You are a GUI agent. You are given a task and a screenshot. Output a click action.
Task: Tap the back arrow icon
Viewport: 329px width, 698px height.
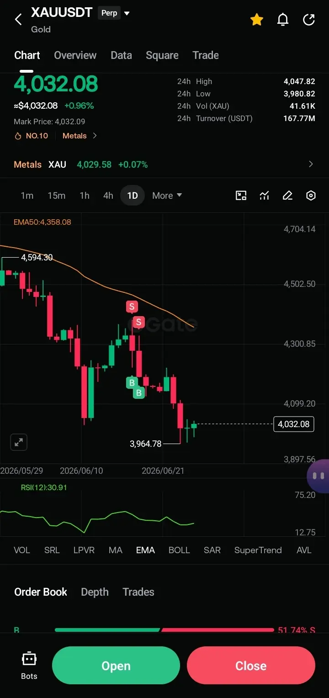18,20
